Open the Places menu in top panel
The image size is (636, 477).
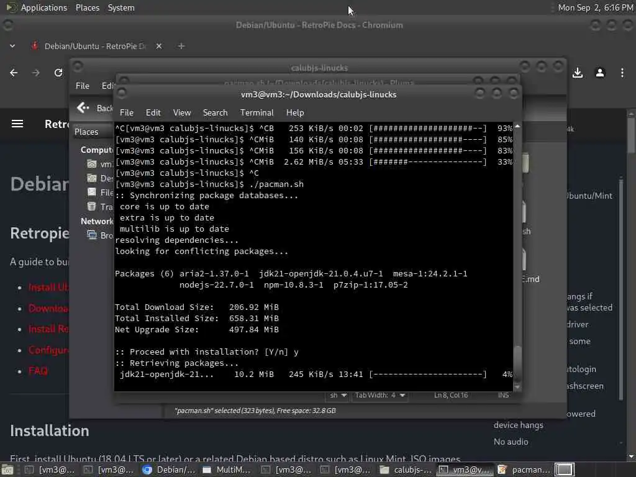(87, 7)
